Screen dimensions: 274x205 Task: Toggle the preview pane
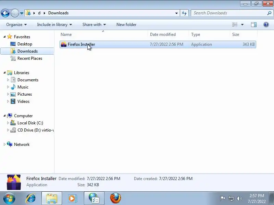coord(254,25)
